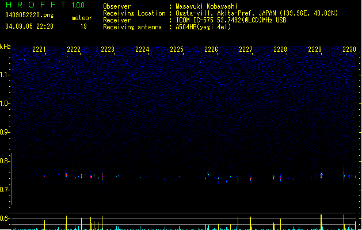Click the meteor echo just before 2223
This screenshot has width=362, height=230.
[102, 177]
